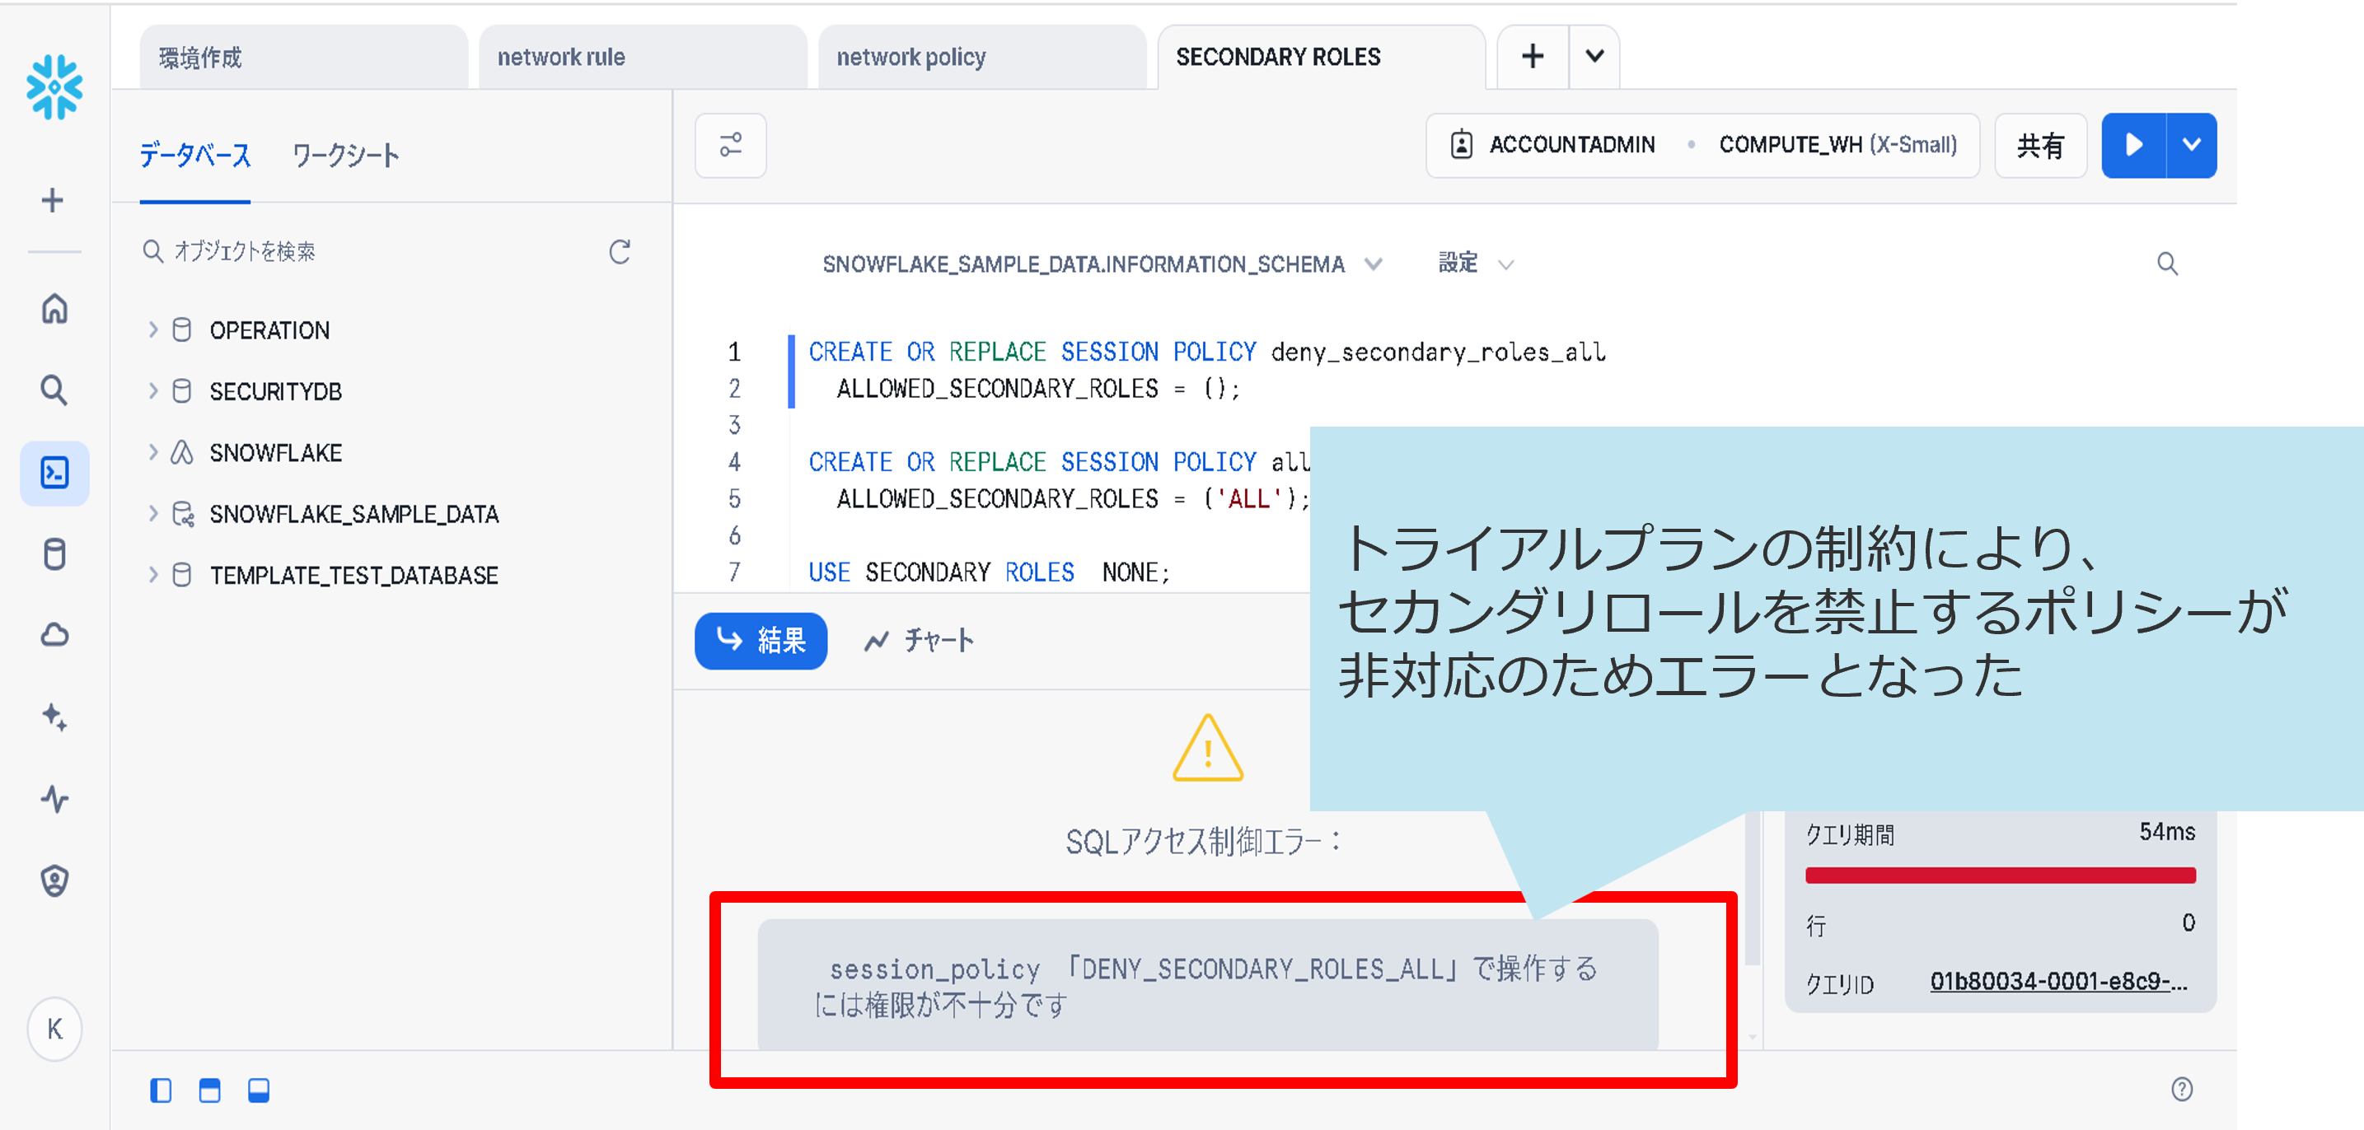Open help via the question mark icon
This screenshot has height=1130, width=2364.
pyautogui.click(x=2182, y=1089)
